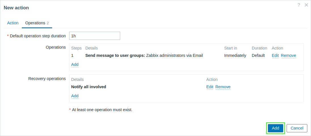Select the Operations tab

pyautogui.click(x=37, y=23)
